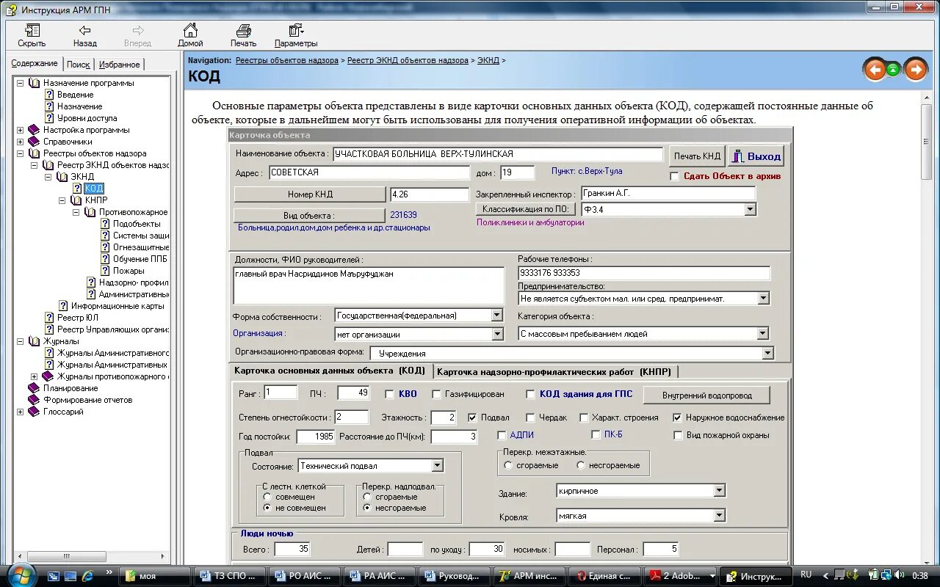
Task: Select the Уровни доступа tree topic
Action: [87, 118]
